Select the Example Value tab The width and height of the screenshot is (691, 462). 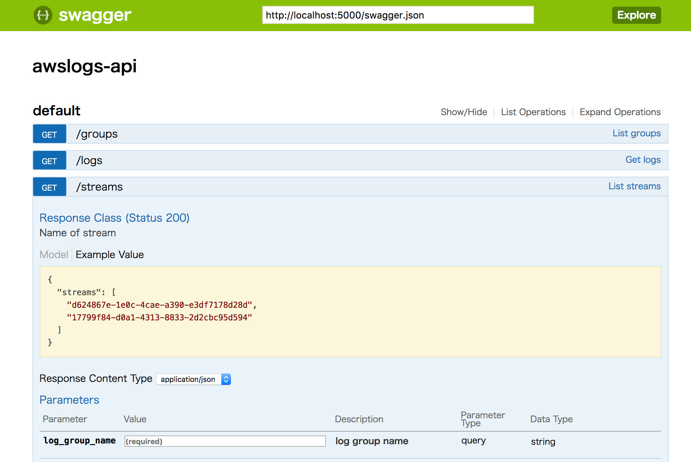110,254
